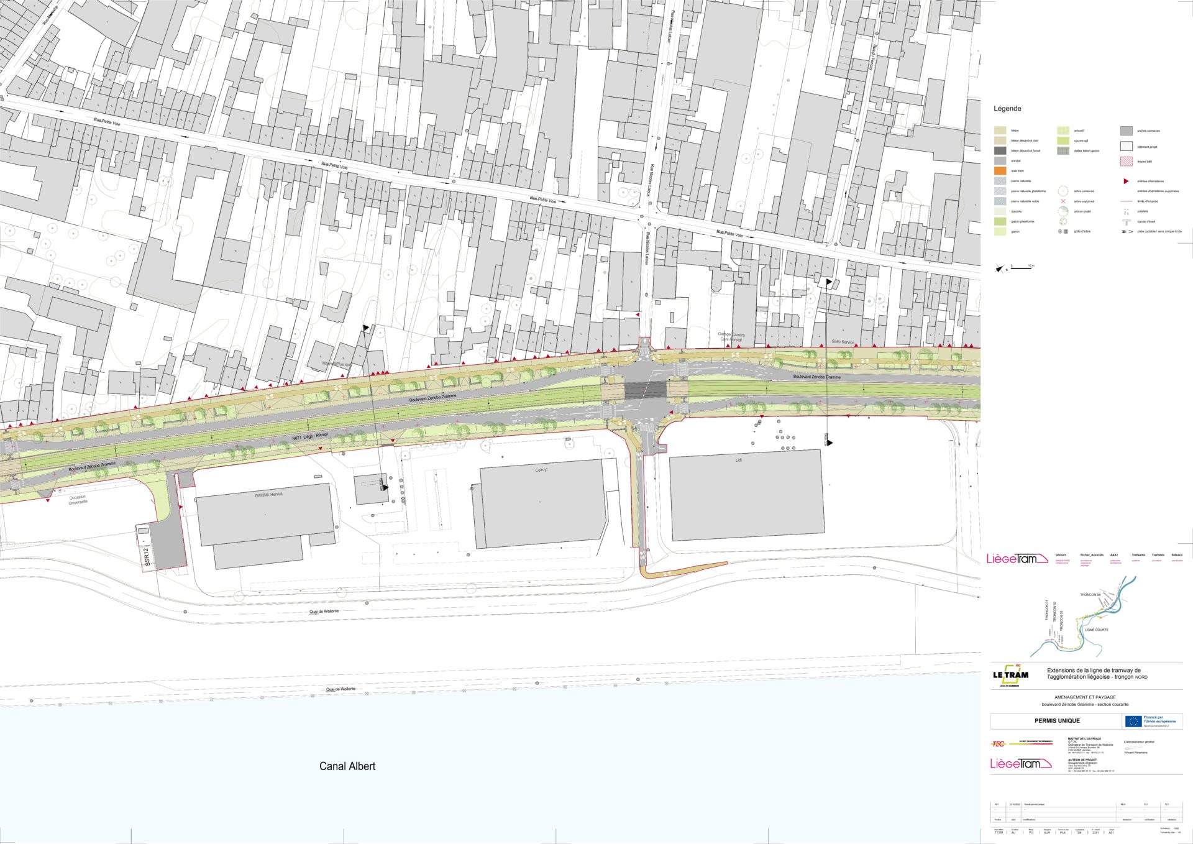Image resolution: width=1193 pixels, height=844 pixels.
Task: Select the 'couvre-sol' swatch
Action: pos(1063,140)
